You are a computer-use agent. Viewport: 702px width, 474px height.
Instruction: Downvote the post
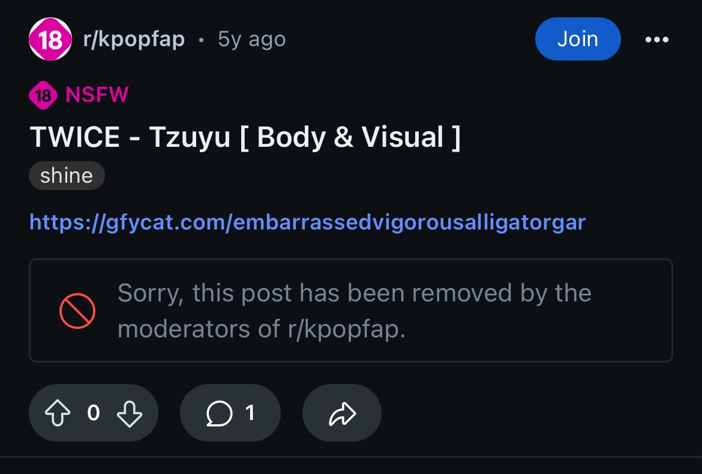(x=130, y=413)
